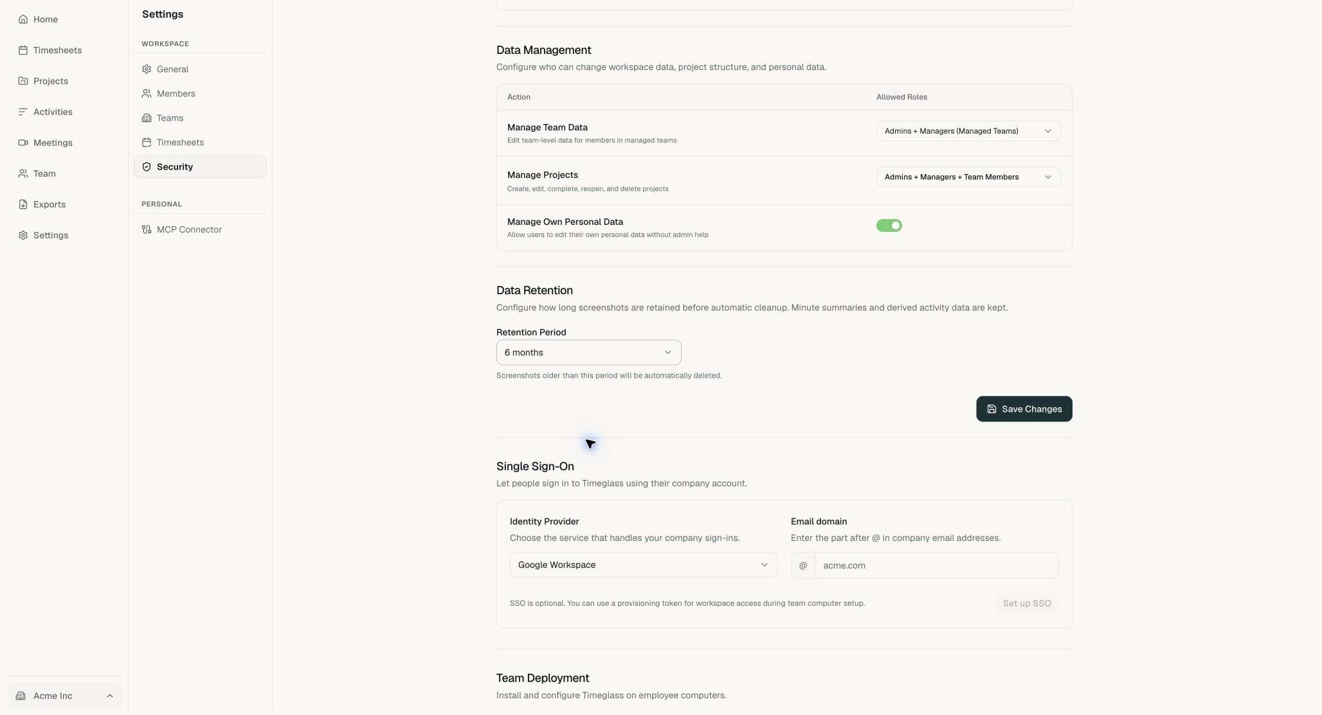Open Home from the sidebar icon
The image size is (1322, 715).
[23, 19]
